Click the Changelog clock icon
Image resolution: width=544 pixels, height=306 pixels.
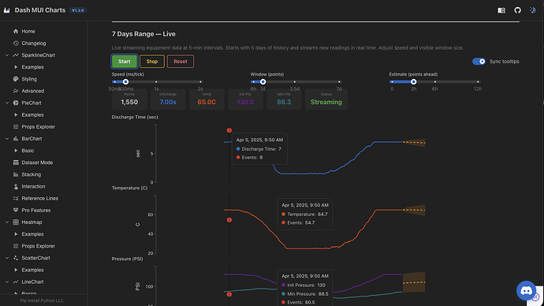click(x=16, y=43)
